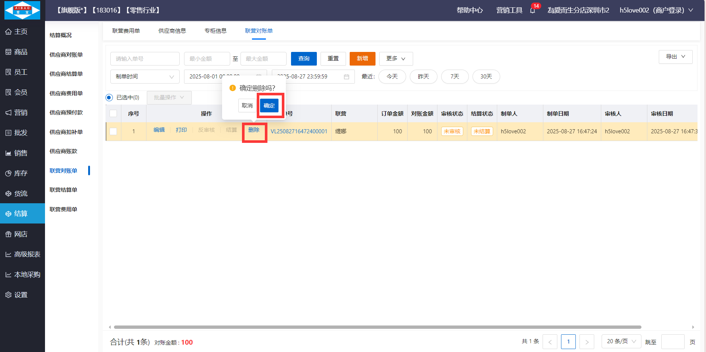Click the notification bell icon
This screenshot has height=352, width=706.
point(533,10)
